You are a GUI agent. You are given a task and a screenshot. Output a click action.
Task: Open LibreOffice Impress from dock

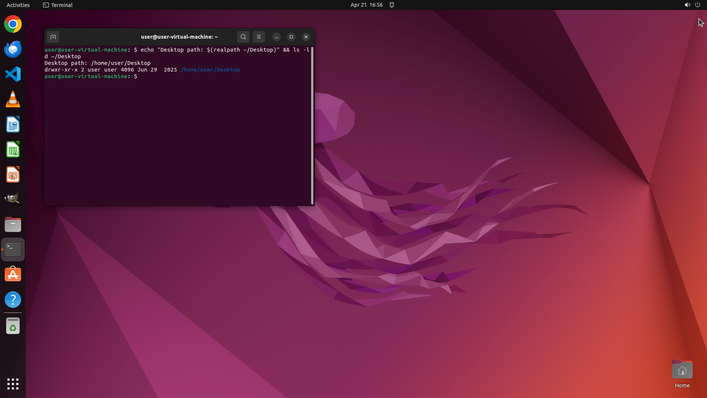[x=13, y=175]
